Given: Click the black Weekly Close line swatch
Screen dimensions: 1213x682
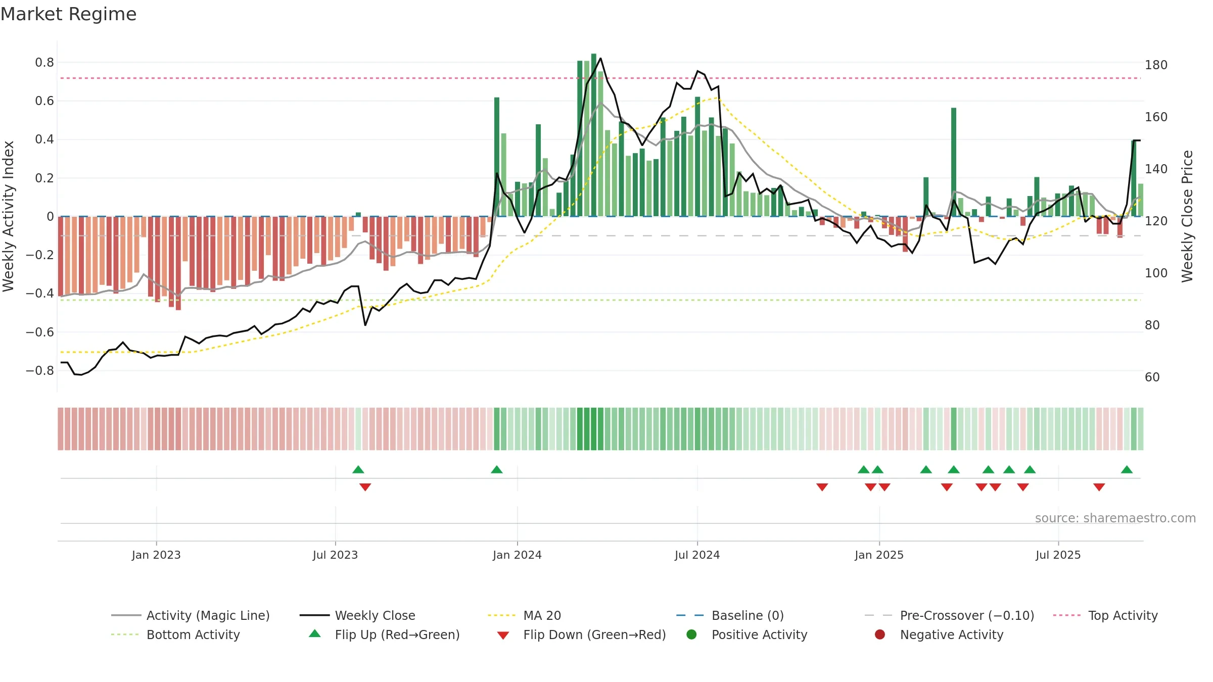Looking at the screenshot, I should (314, 615).
